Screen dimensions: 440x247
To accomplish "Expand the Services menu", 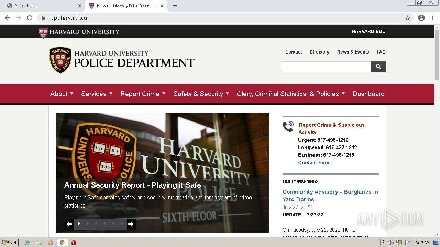I will (97, 94).
